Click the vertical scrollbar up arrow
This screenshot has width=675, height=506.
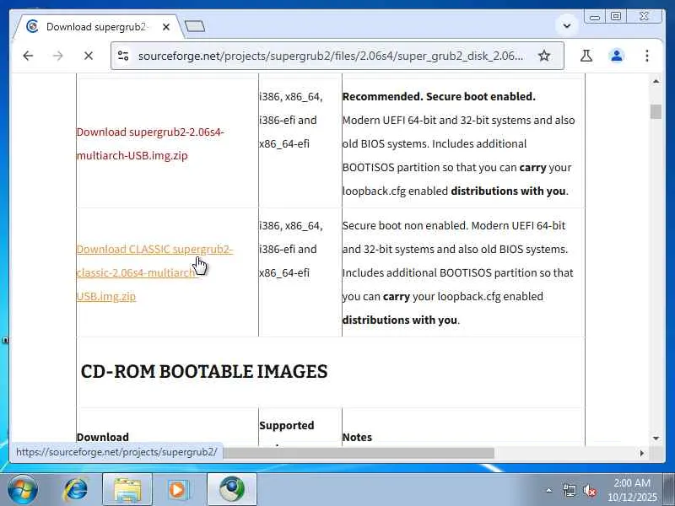pos(656,81)
